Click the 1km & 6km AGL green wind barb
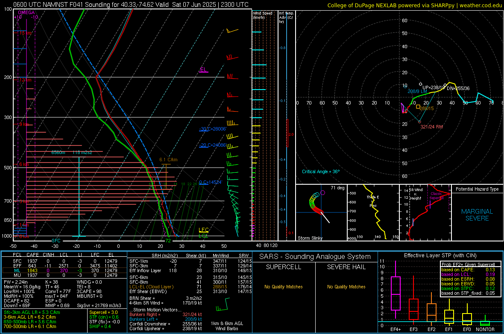 click(x=223, y=305)
